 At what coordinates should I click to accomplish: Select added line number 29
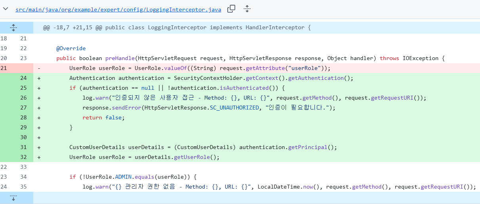[x=23, y=127]
